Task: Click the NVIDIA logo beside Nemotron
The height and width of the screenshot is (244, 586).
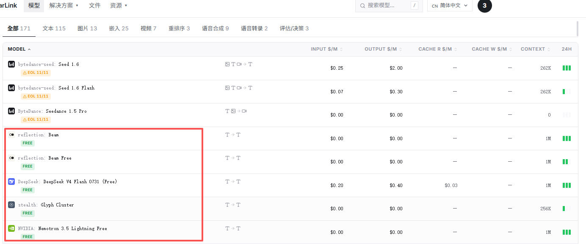Action: coord(11,228)
